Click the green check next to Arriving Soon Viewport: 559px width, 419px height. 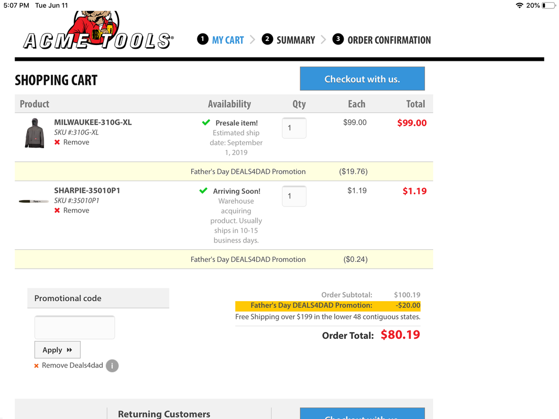click(x=203, y=191)
